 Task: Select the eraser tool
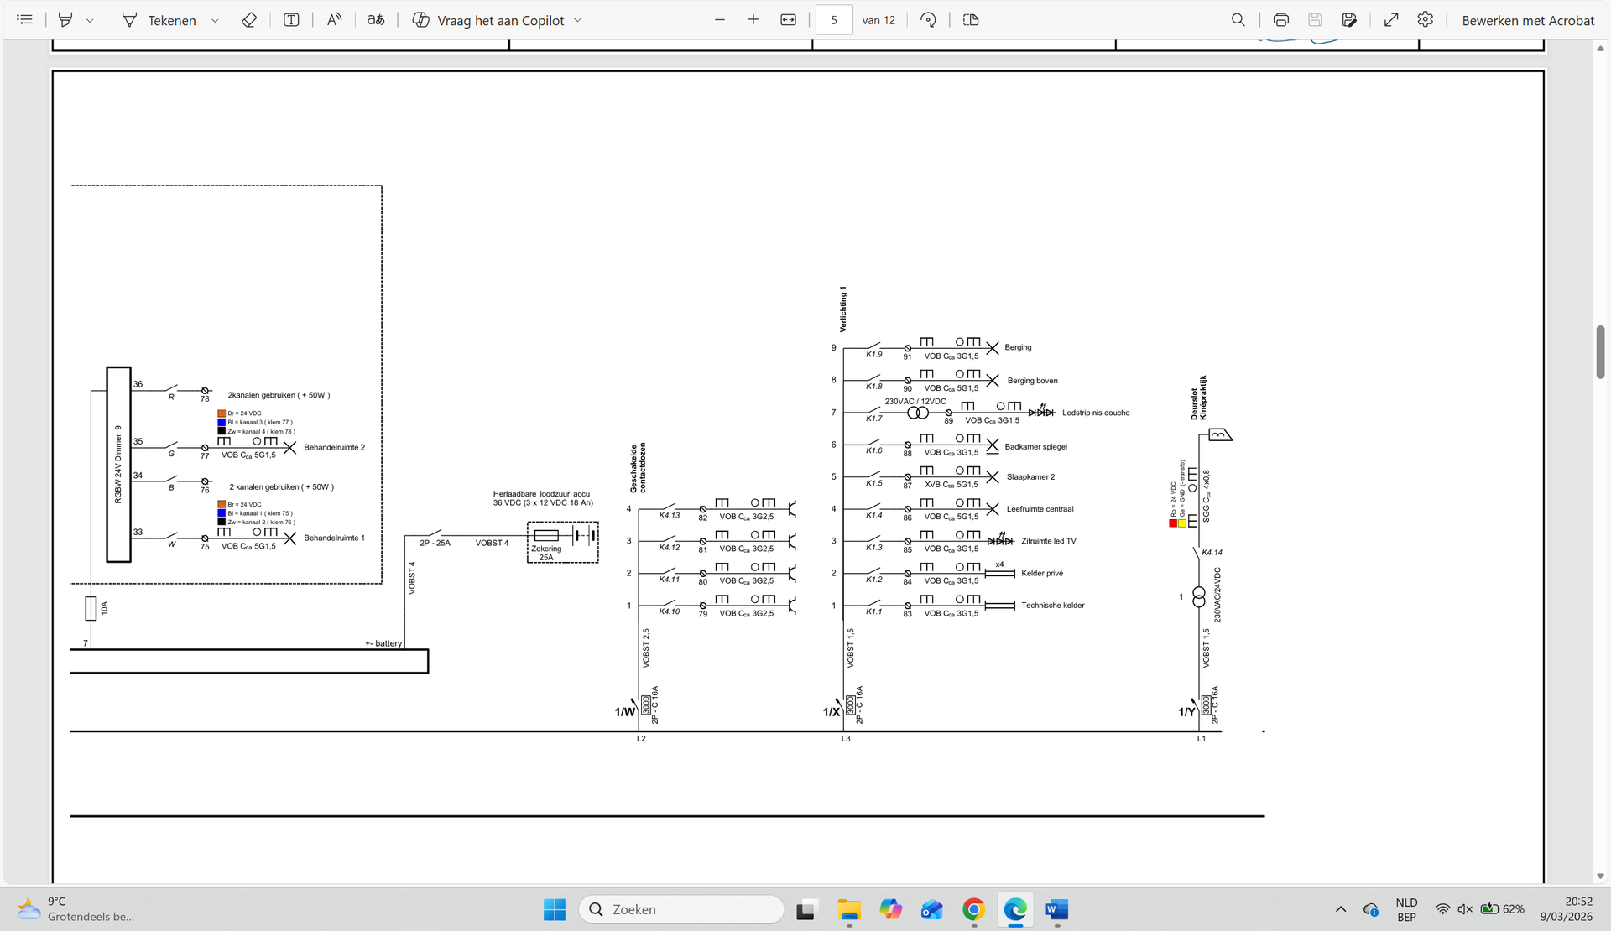pyautogui.click(x=248, y=19)
